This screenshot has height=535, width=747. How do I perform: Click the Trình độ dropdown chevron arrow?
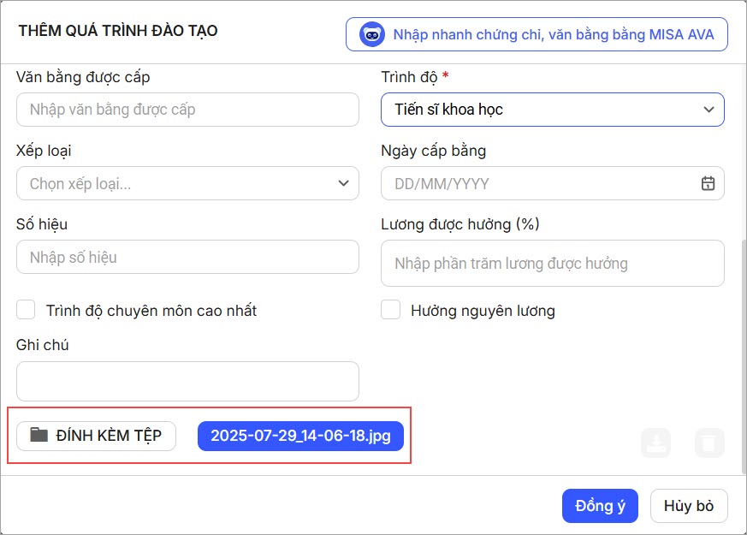point(708,110)
